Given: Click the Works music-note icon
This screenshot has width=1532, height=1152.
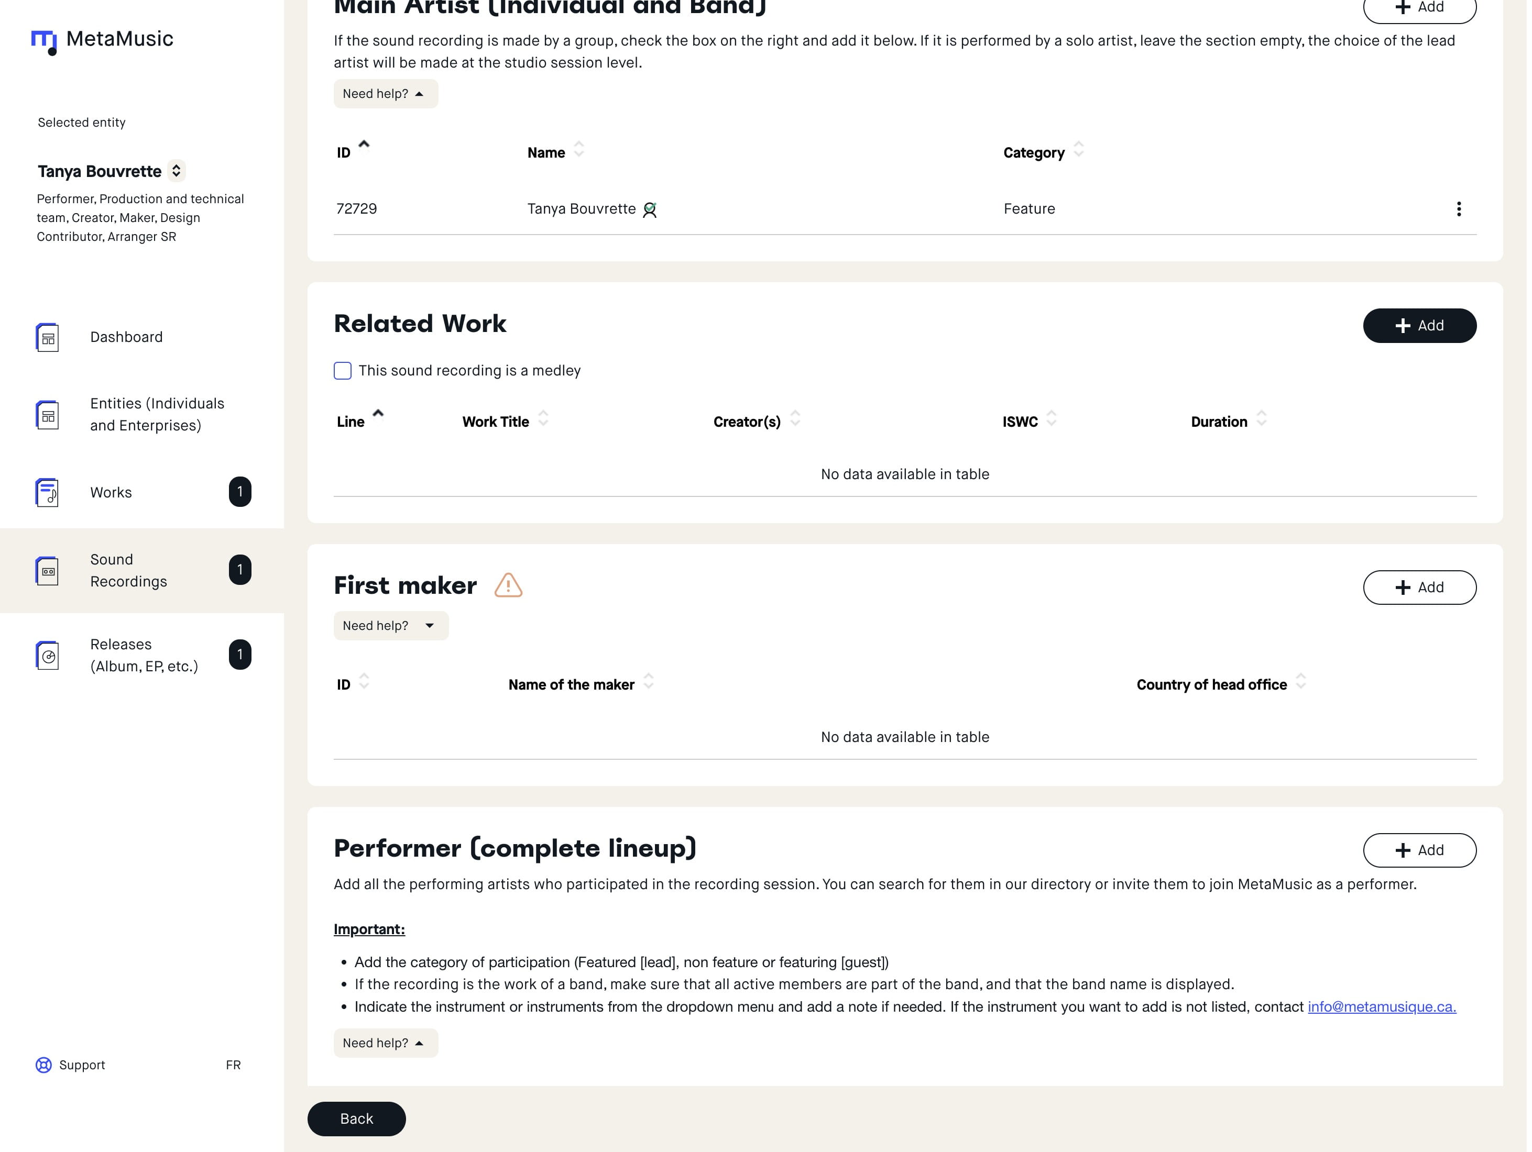Looking at the screenshot, I should point(47,493).
